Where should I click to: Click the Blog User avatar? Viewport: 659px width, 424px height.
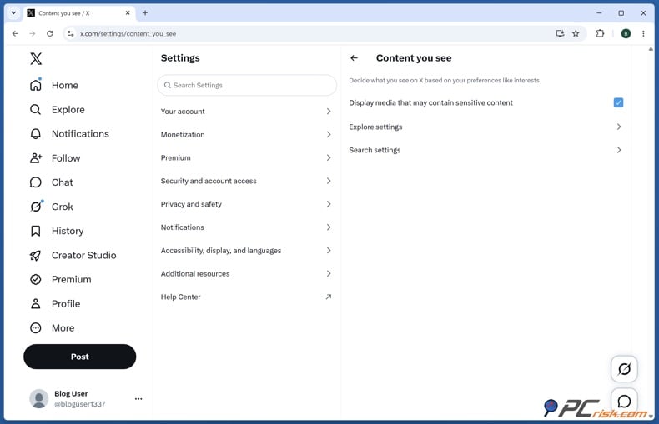click(x=38, y=398)
